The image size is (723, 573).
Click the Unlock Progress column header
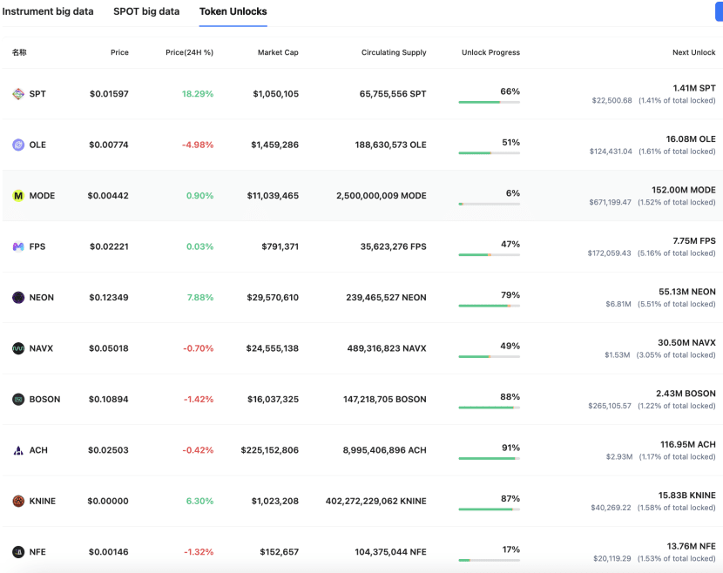[x=490, y=53]
